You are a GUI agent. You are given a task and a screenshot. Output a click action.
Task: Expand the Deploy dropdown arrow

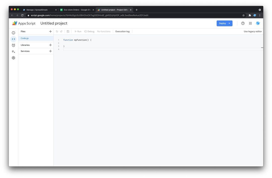[229, 23]
